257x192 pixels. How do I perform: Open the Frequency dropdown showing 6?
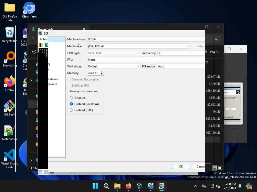[x=181, y=53]
